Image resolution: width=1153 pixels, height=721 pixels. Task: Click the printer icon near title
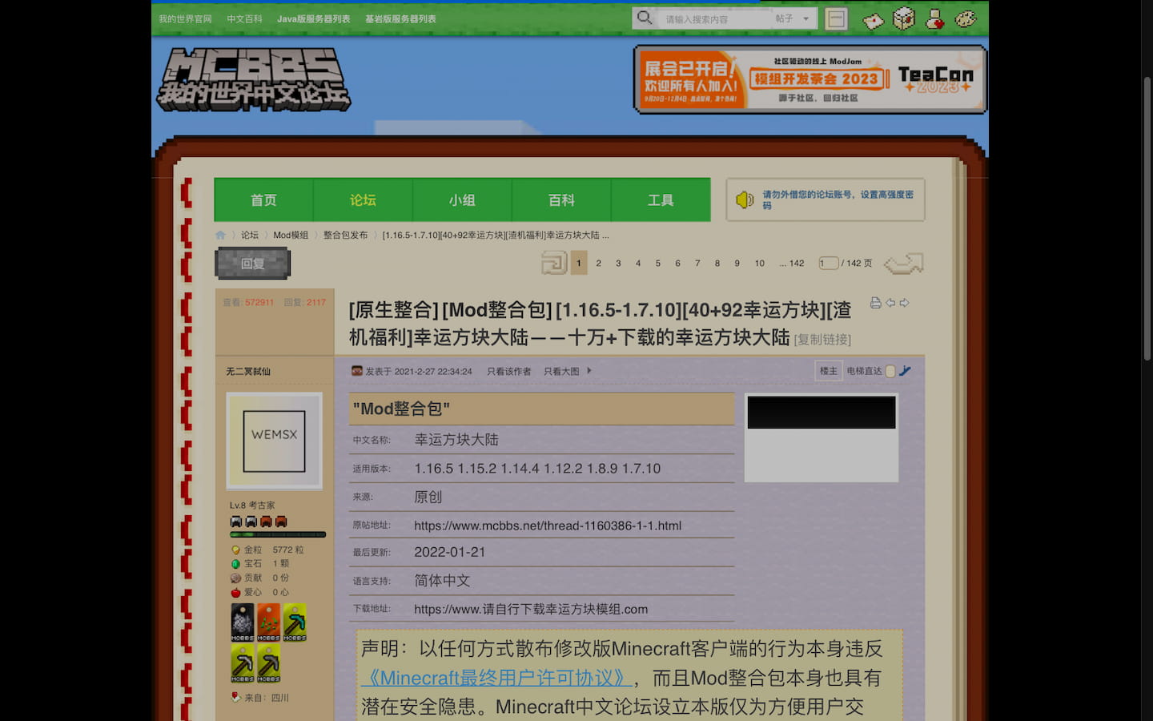[875, 303]
